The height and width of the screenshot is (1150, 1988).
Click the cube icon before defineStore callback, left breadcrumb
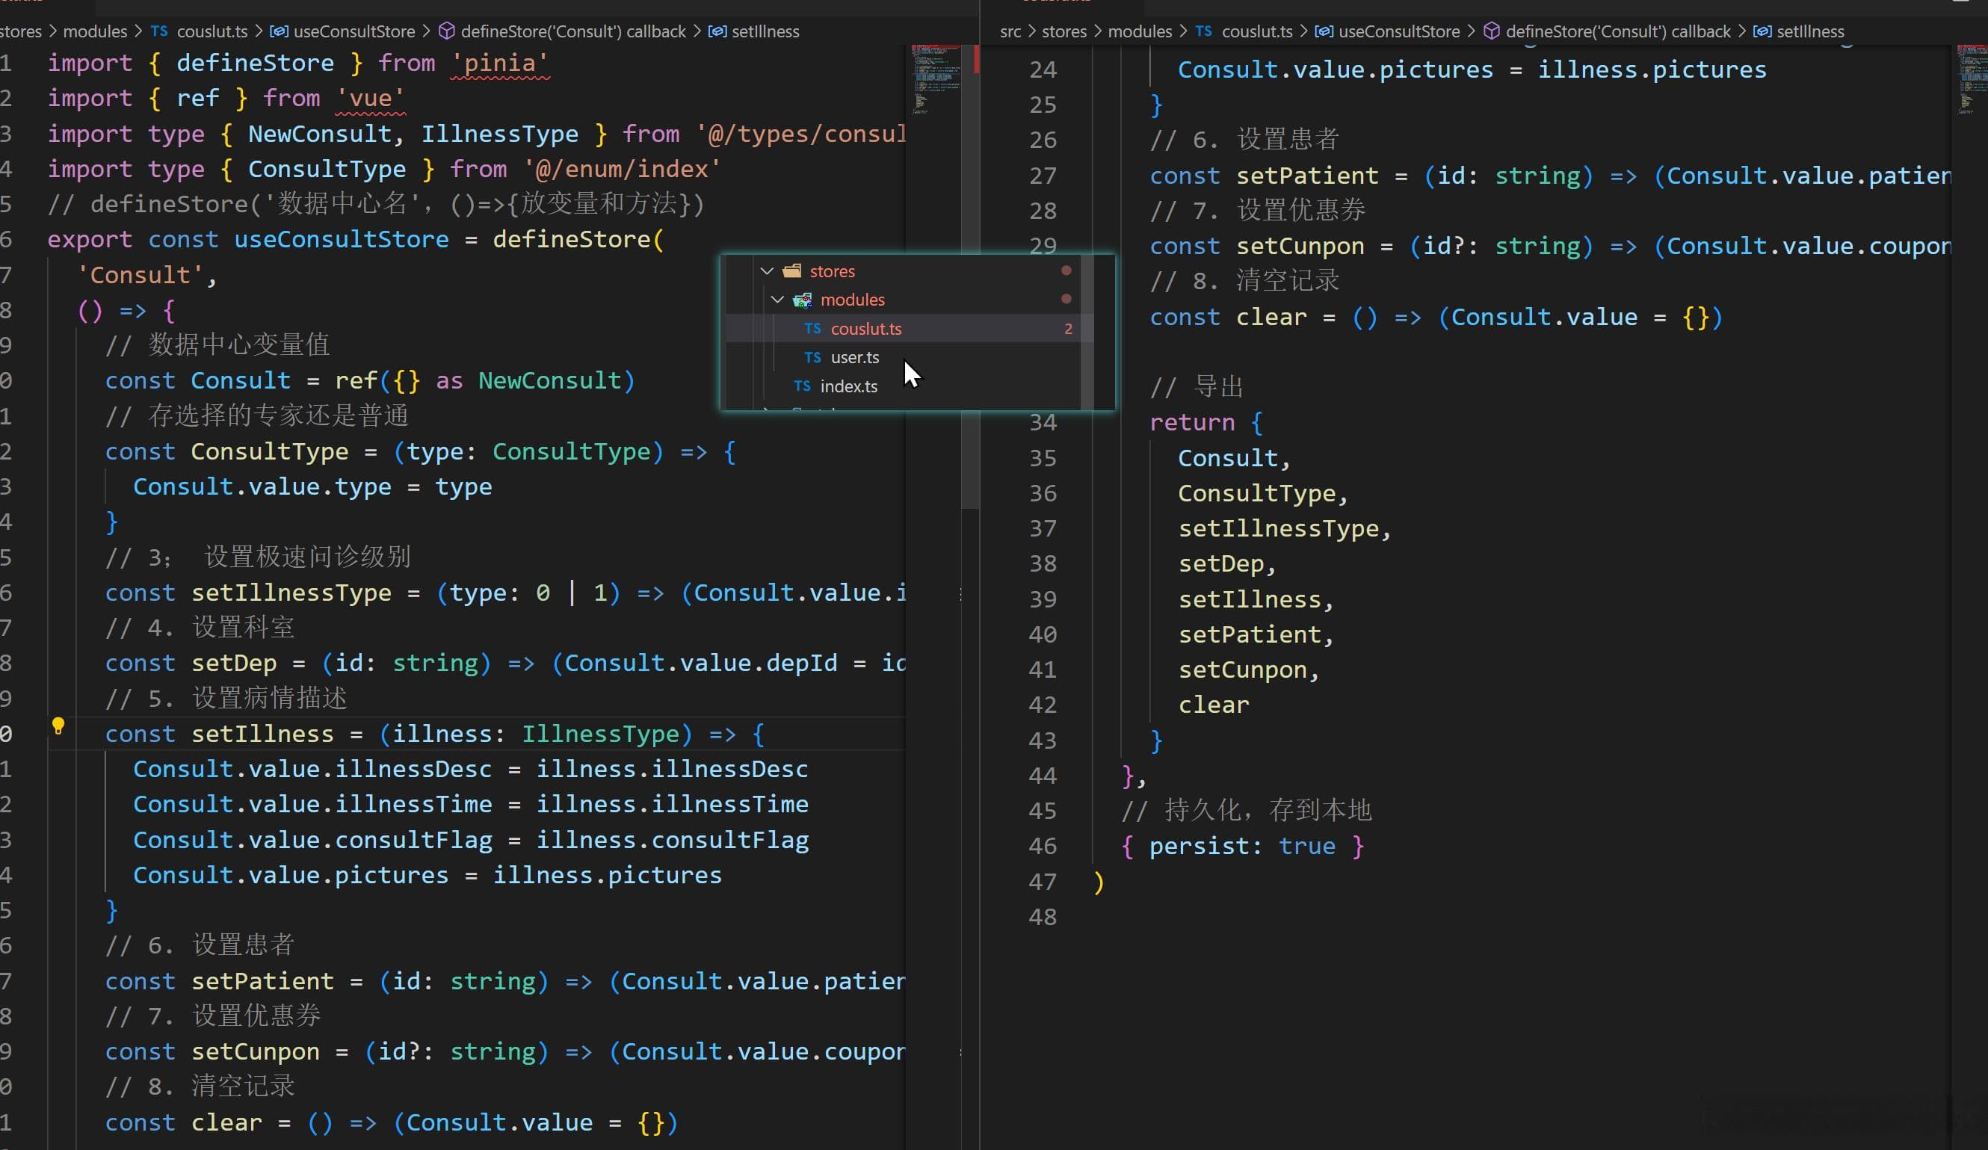coord(446,31)
